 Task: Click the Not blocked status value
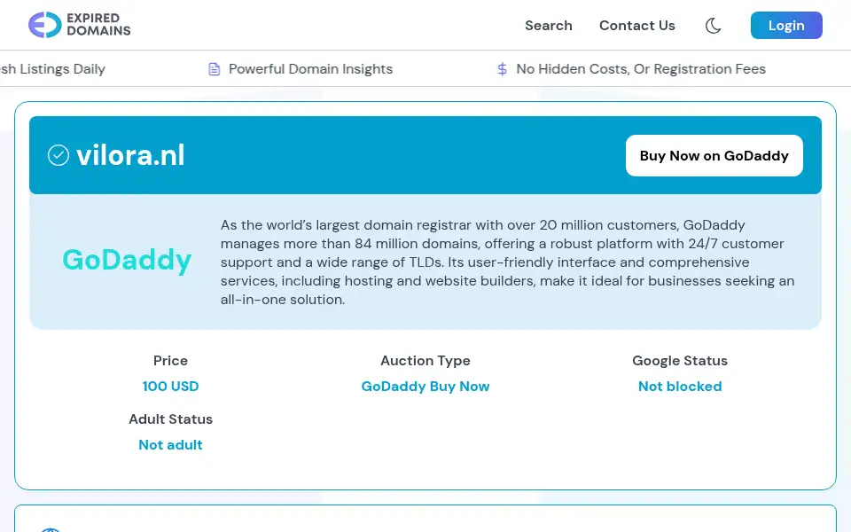(680, 387)
